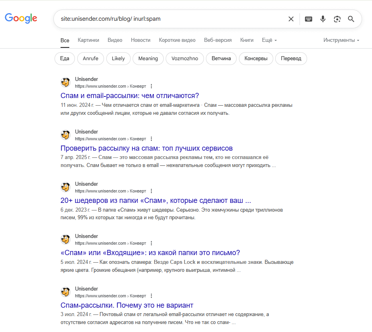Open 'Спам и email-рассылки: чем отличаются?' link
This screenshot has width=372, height=332.
click(130, 96)
